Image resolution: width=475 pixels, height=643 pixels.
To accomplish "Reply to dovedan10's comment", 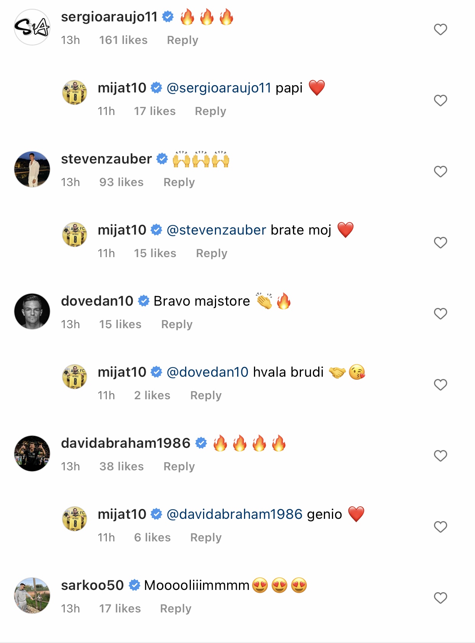I will tap(177, 324).
